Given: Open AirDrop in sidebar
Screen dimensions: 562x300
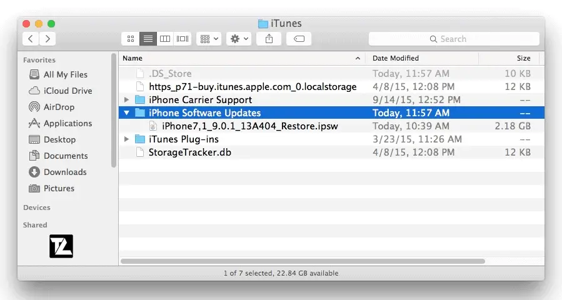Looking at the screenshot, I should click(52, 107).
